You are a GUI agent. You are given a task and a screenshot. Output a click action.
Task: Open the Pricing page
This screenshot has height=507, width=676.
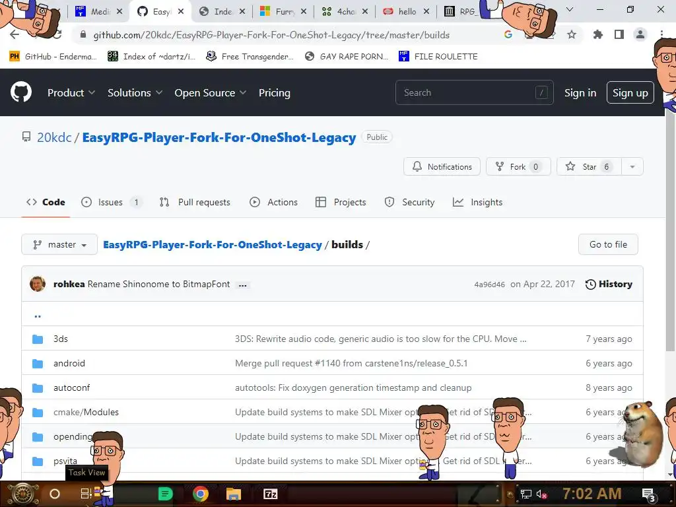[x=275, y=92]
